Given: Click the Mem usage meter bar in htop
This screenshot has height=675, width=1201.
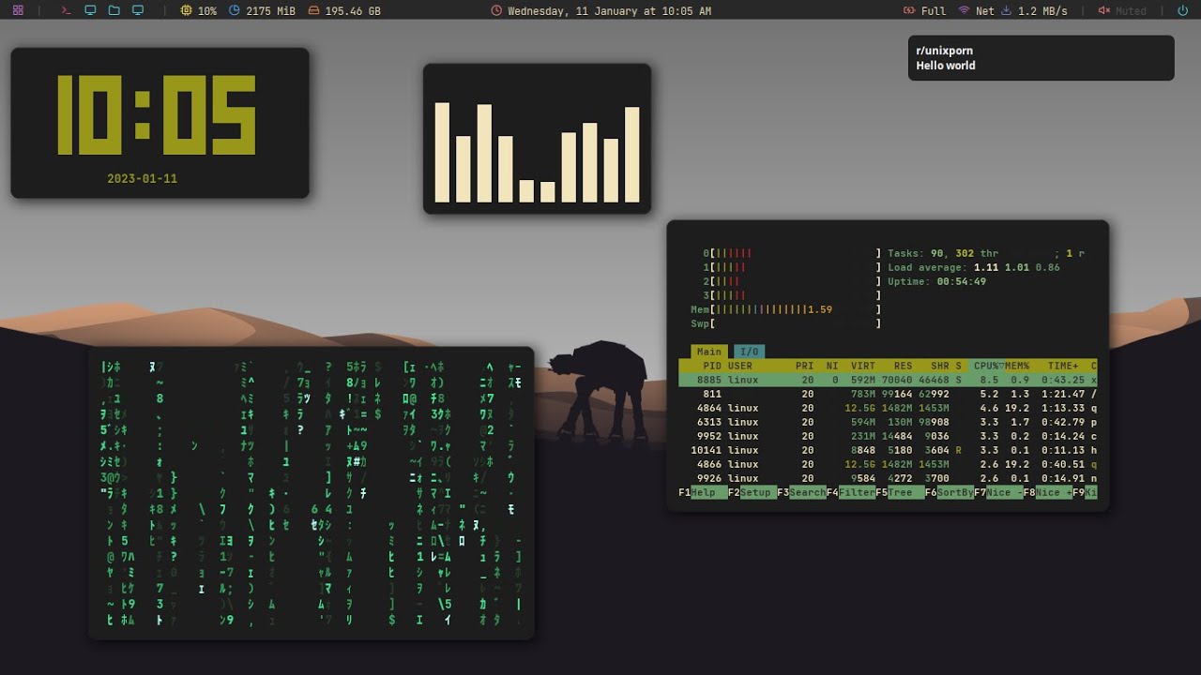Looking at the screenshot, I should click(x=786, y=309).
